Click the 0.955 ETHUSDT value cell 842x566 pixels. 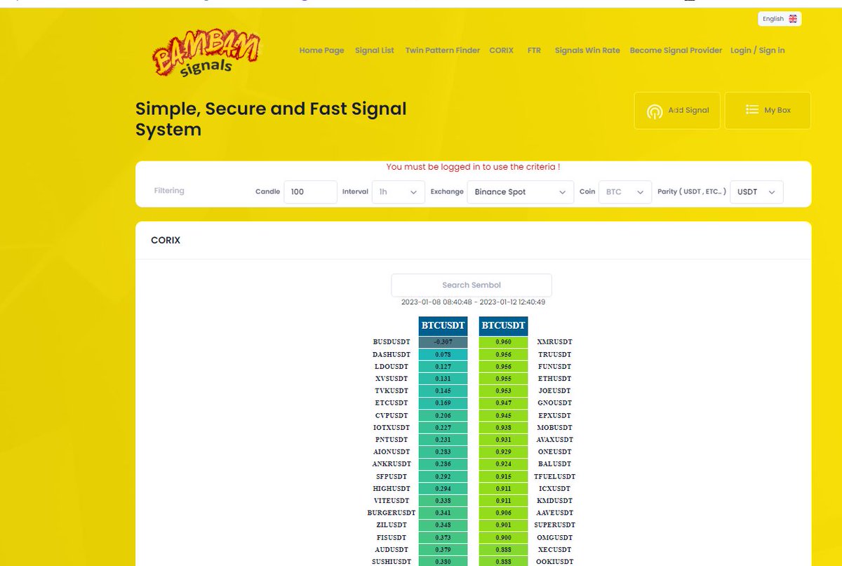[x=504, y=379]
